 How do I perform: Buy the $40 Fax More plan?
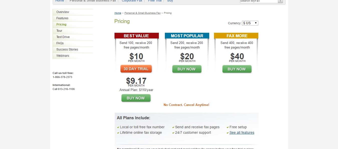pos(237,69)
